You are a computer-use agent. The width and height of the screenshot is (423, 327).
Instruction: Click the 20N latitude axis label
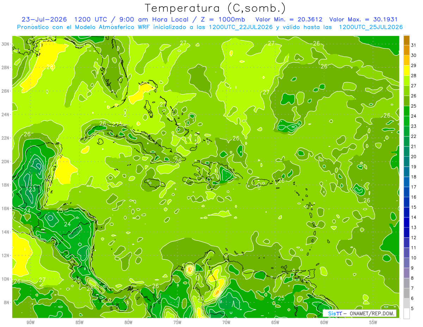pos(6,162)
